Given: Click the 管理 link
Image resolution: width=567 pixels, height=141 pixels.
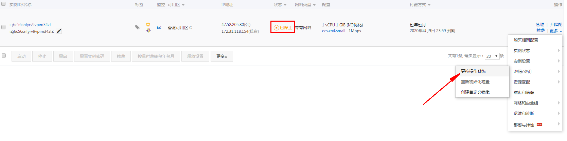Looking at the screenshot, I should (540, 25).
